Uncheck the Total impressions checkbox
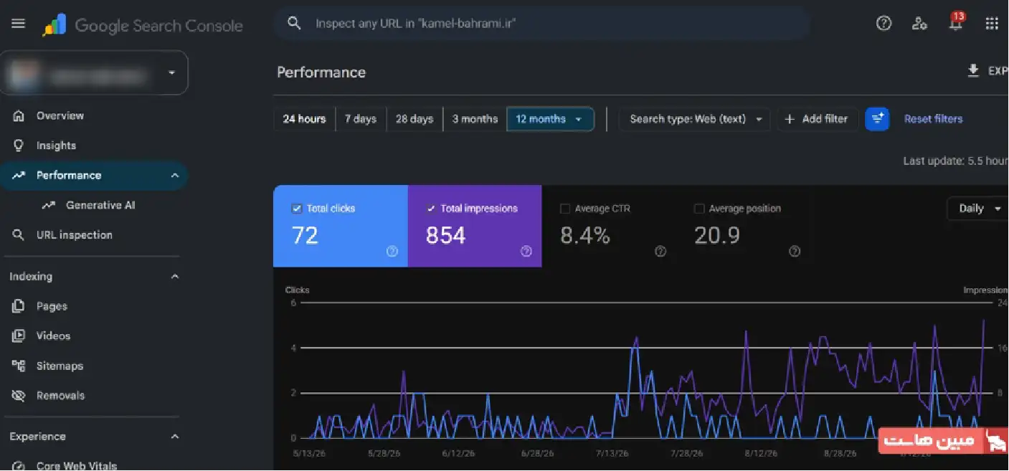The image size is (1009, 471). tap(431, 209)
